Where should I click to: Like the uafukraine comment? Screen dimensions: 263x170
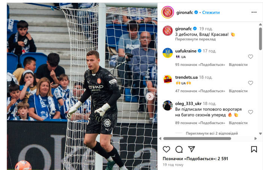point(251,57)
